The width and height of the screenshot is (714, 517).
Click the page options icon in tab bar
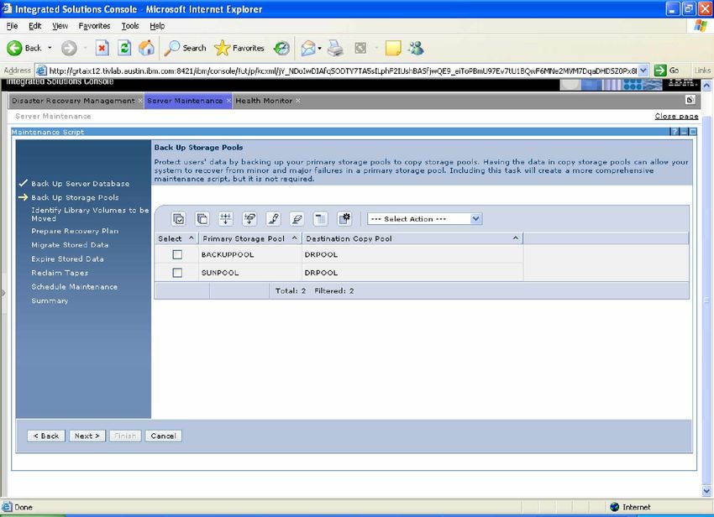690,100
